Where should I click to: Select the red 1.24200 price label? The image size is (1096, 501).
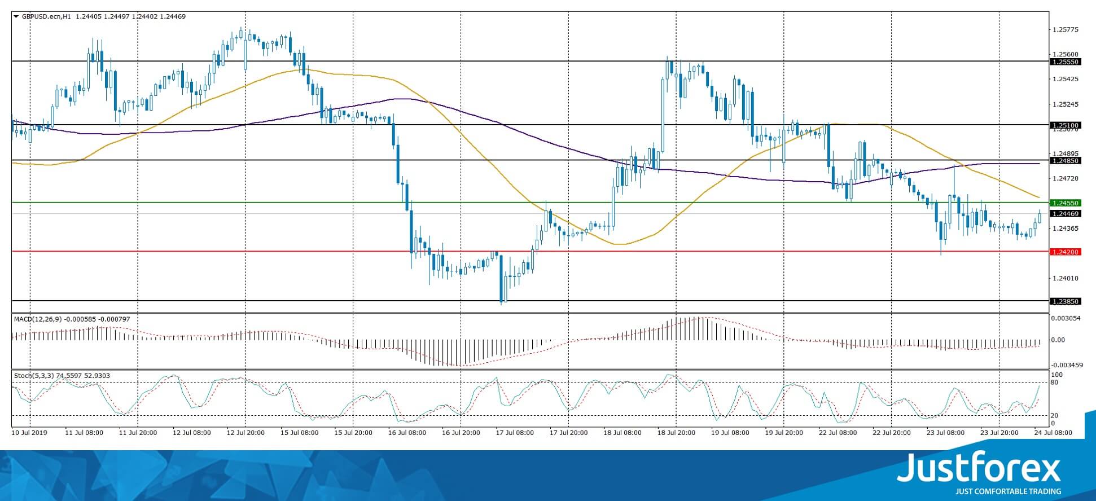[1064, 252]
